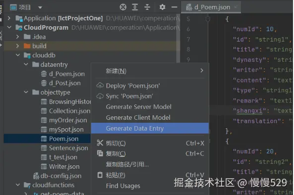This screenshot has height=195, width=294.
Task: Select Sentence.json in the tree
Action: pyautogui.click(x=68, y=148)
